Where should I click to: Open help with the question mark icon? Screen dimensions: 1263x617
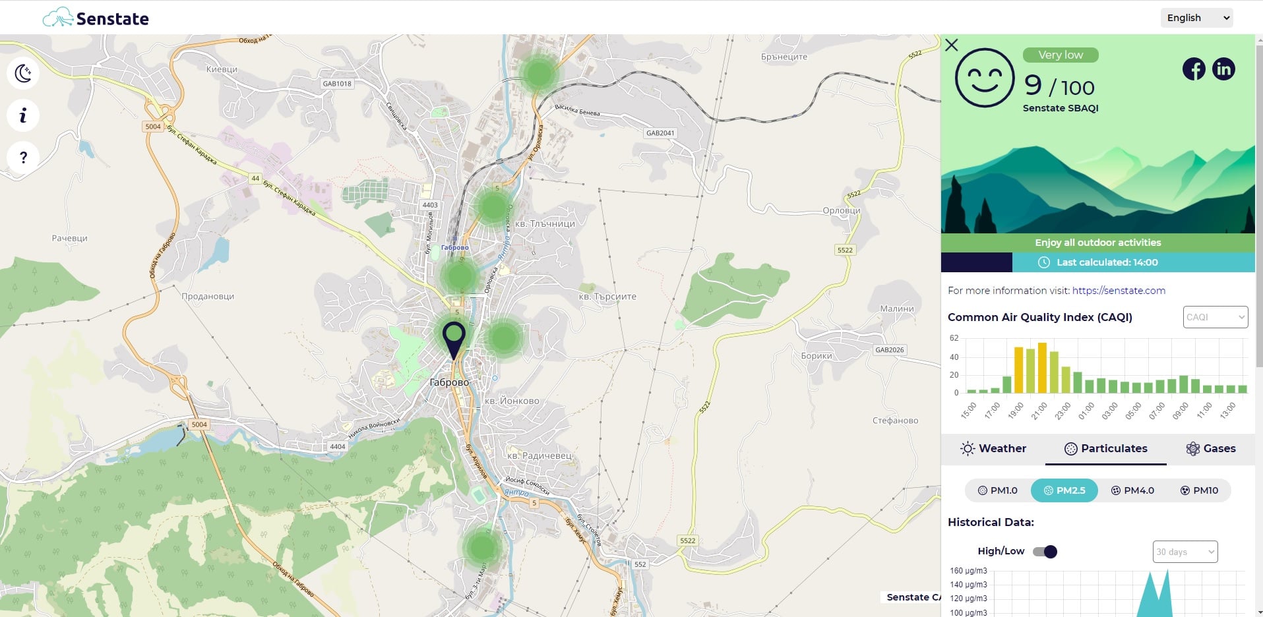[23, 158]
